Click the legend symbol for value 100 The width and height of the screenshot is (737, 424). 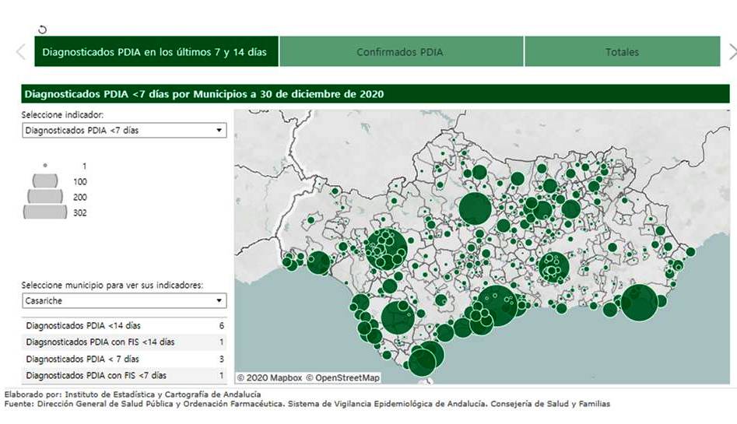point(45,181)
